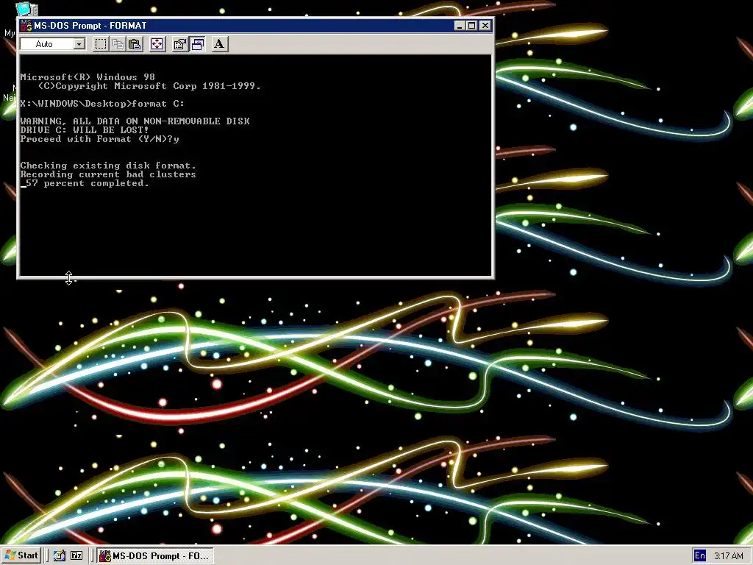
Task: Expand the Auto font size dropdown
Action: pos(79,44)
